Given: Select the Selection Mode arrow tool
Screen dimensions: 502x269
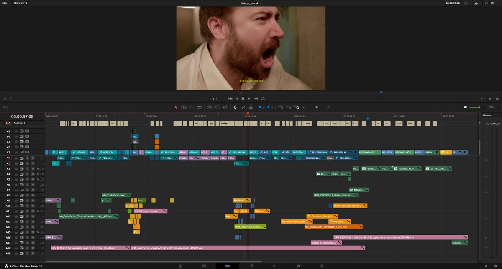Looking at the screenshot, I should (x=176, y=107).
